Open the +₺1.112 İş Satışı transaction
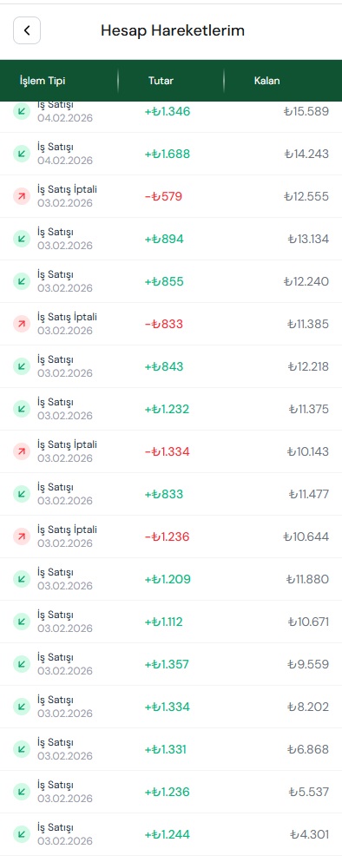Screen dimensions: 342x862 (x=171, y=622)
